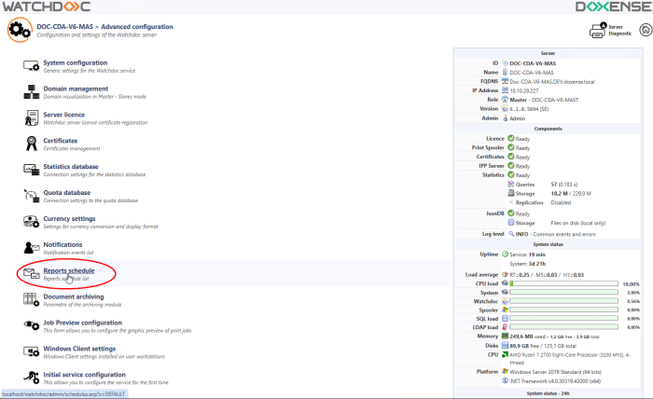
Task: Click the Quota database magnifier icon
Action: (x=29, y=197)
